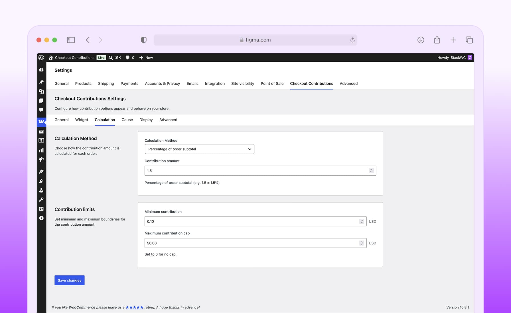Click the Safari privacy shield icon

[x=144, y=40]
